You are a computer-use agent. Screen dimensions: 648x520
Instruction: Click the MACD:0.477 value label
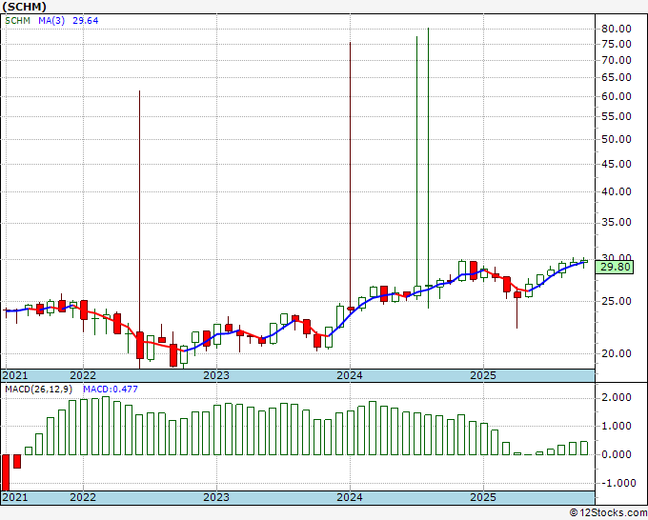click(x=111, y=390)
